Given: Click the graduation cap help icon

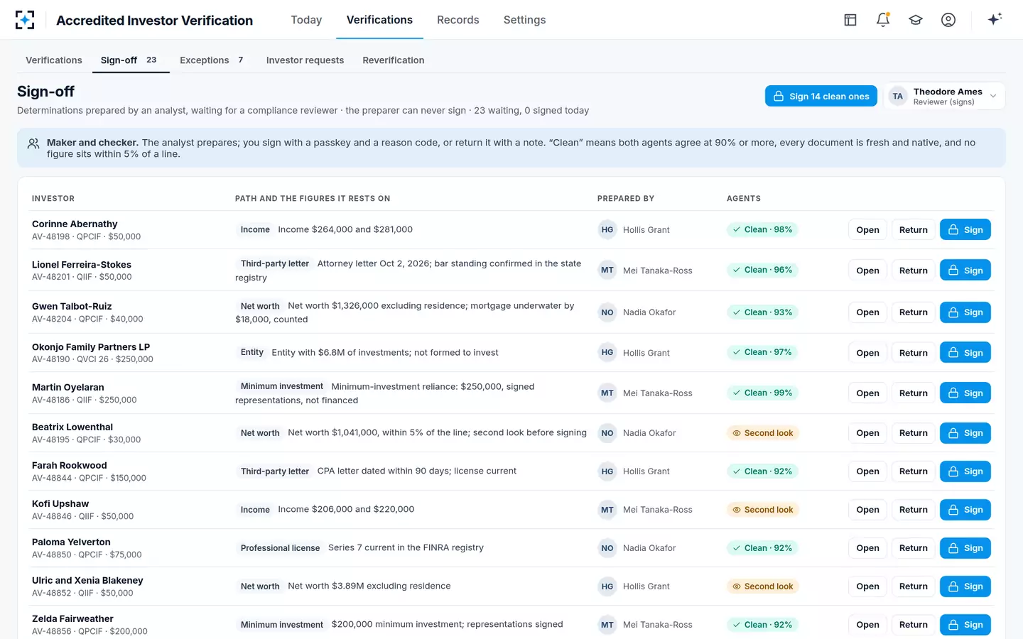Looking at the screenshot, I should (x=916, y=20).
